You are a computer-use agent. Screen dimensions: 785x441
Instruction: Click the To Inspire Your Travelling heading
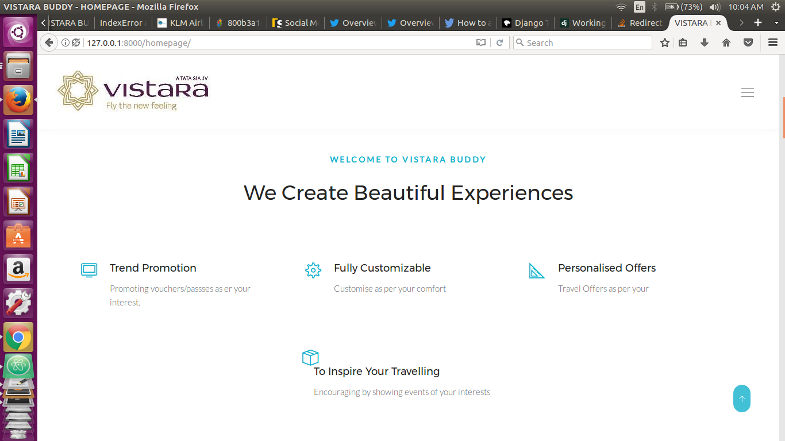376,372
